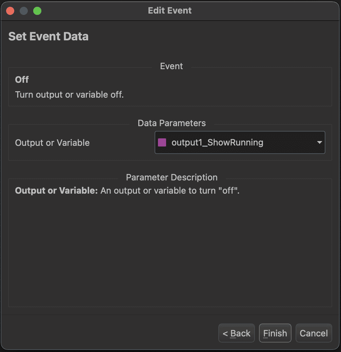Click the green zoom window button

pos(37,11)
